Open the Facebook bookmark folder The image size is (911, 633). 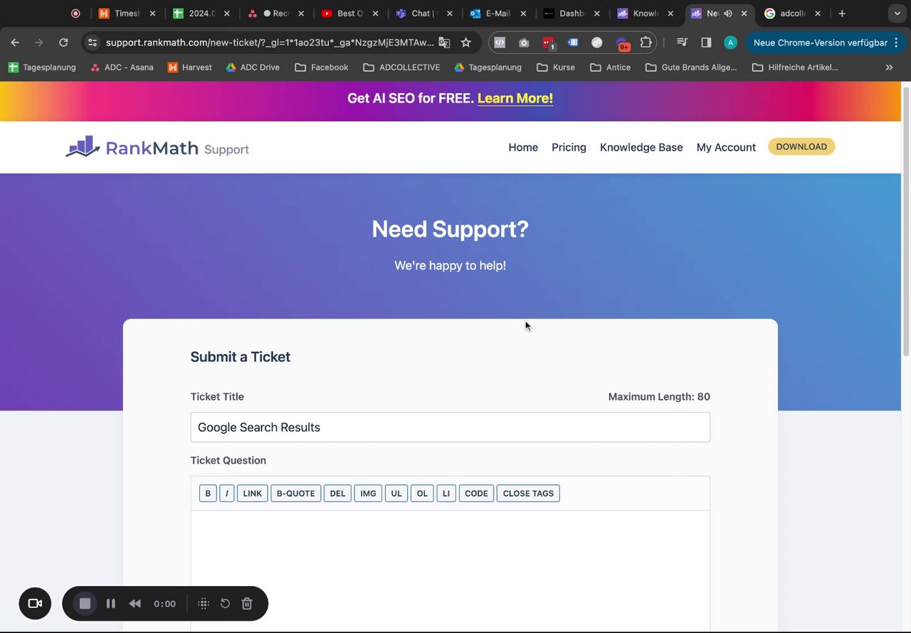(322, 68)
